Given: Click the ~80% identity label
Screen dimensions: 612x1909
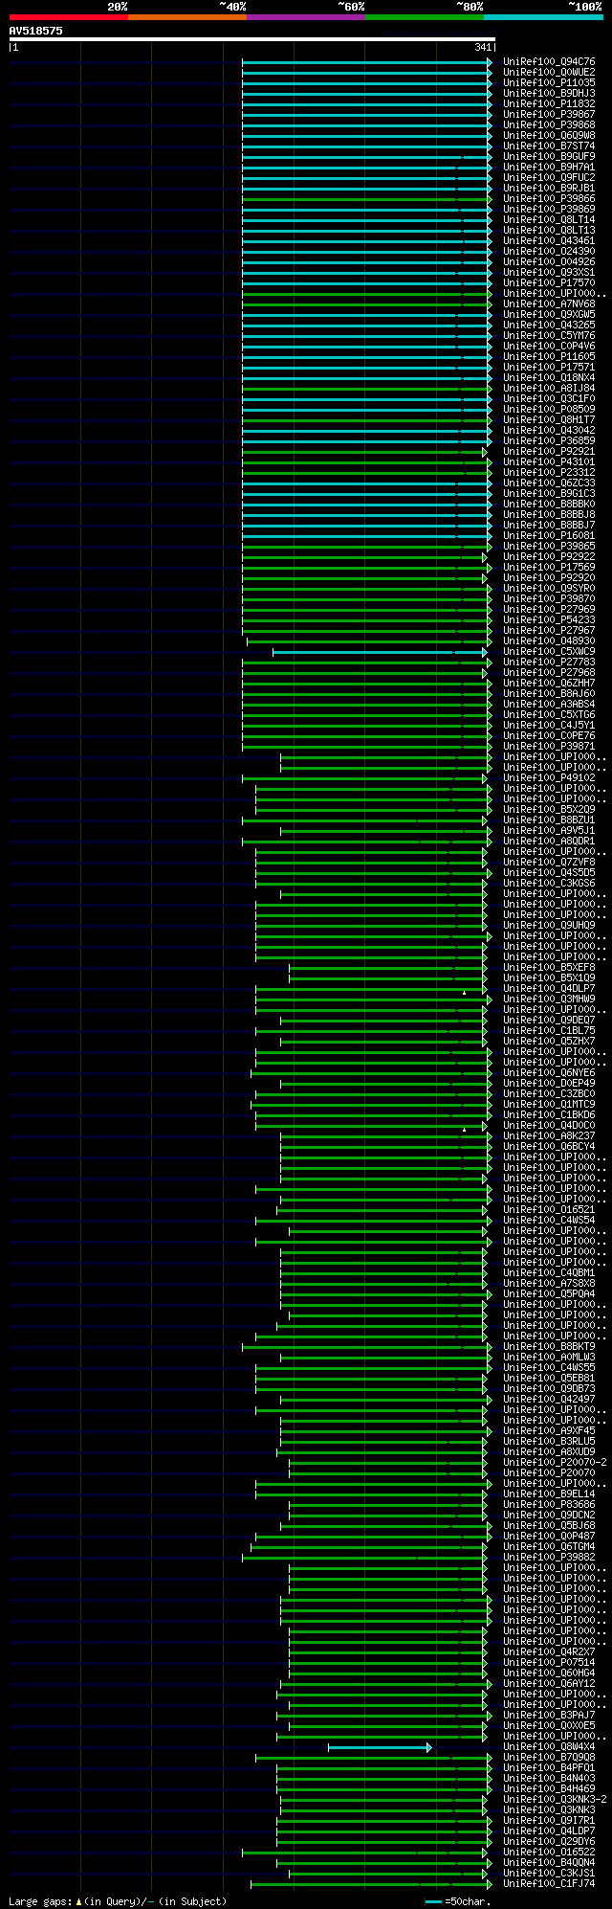Looking at the screenshot, I should coord(470,7).
